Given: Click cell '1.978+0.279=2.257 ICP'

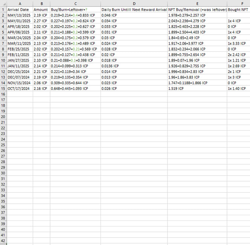Looking at the screenshot, I should [x=197, y=15].
